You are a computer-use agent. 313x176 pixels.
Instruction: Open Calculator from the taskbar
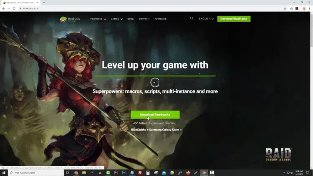pos(148,173)
